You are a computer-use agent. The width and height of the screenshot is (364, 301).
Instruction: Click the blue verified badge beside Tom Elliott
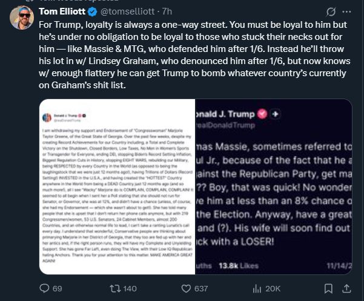[93, 11]
